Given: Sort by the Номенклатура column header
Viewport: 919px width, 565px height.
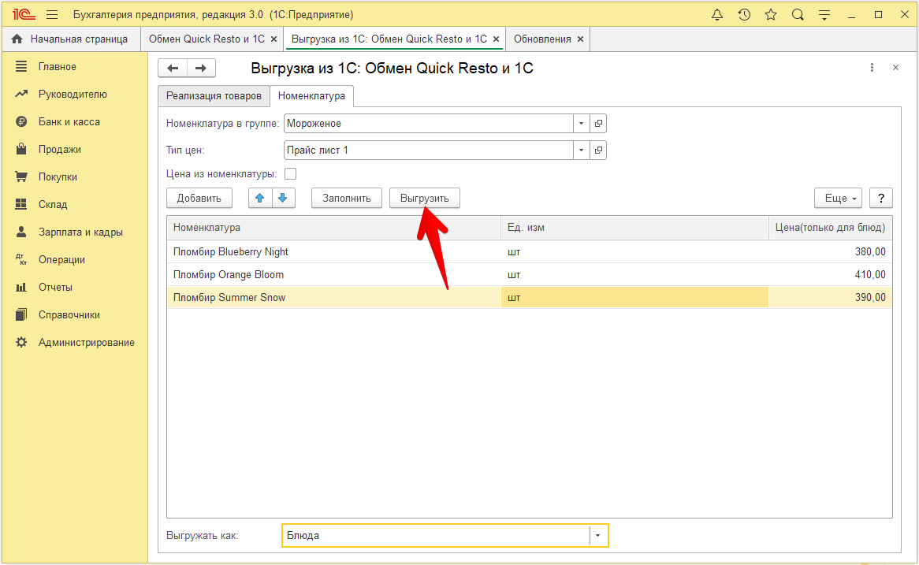Looking at the screenshot, I should click(x=333, y=228).
